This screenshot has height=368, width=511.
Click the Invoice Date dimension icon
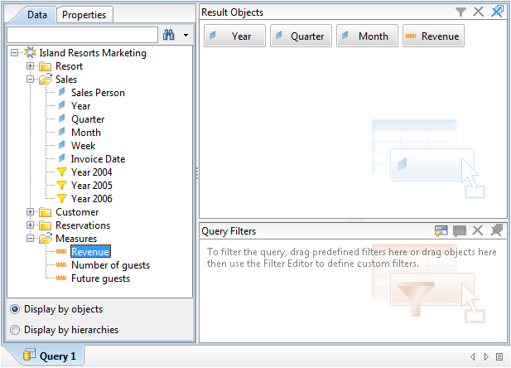(x=61, y=159)
